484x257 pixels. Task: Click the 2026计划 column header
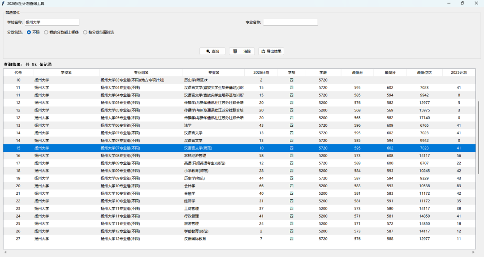click(261, 73)
